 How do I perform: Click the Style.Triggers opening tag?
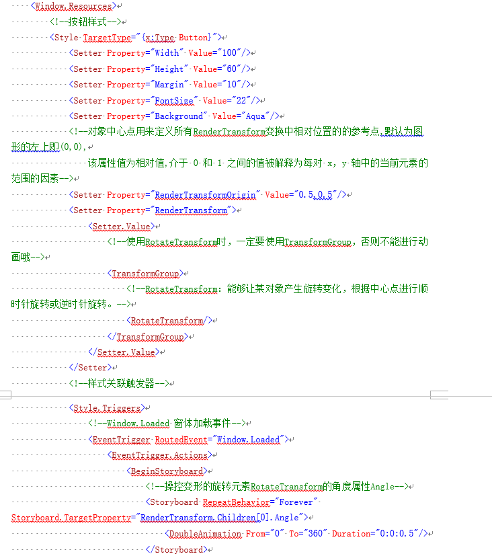click(x=107, y=408)
